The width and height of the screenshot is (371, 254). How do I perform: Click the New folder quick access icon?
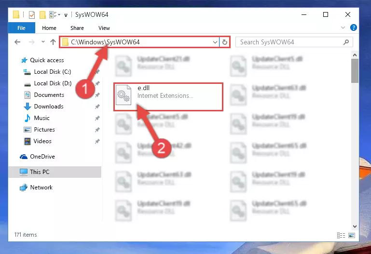tap(42, 15)
